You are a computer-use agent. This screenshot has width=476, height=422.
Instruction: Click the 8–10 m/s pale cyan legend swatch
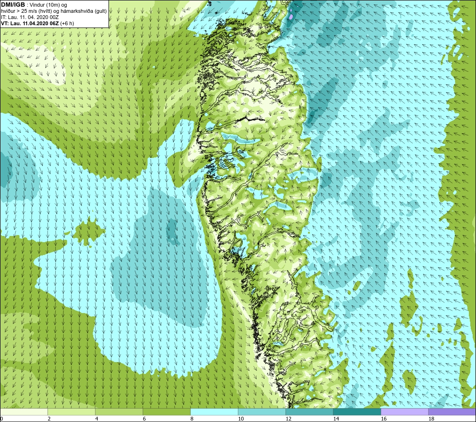click(214, 412)
